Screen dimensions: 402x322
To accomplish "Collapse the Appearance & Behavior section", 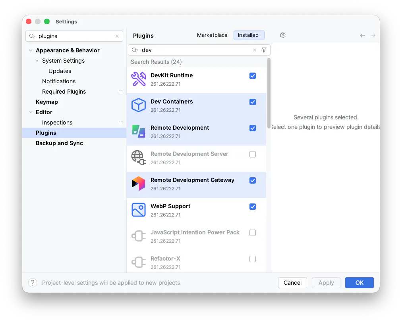I will [31, 50].
